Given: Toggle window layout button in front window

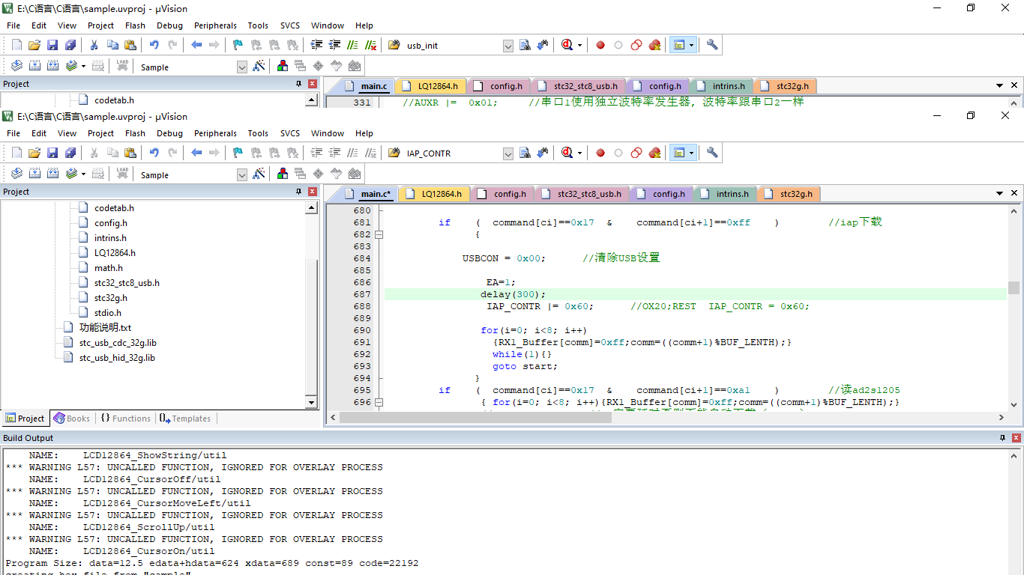Looking at the screenshot, I should 679,153.
